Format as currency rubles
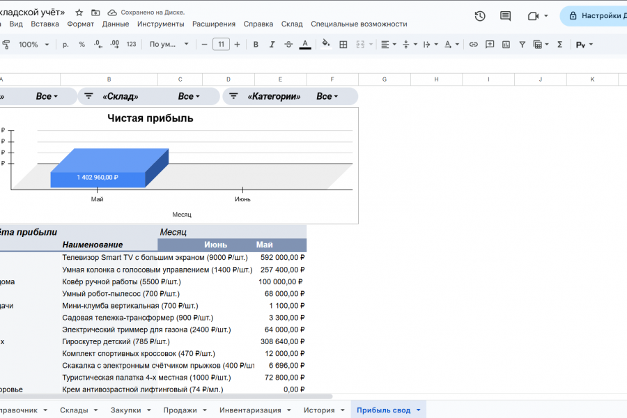 (x=65, y=45)
